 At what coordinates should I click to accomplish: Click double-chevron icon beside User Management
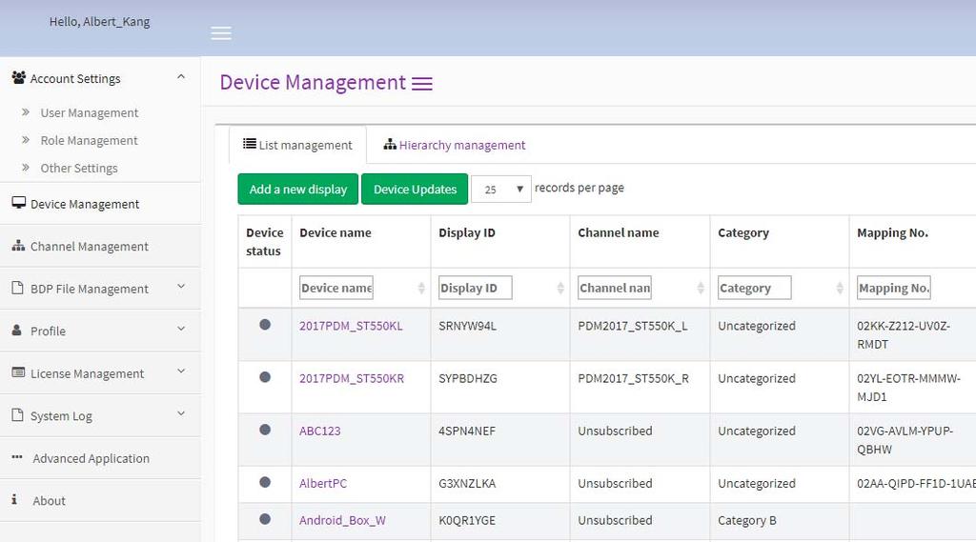pyautogui.click(x=26, y=112)
